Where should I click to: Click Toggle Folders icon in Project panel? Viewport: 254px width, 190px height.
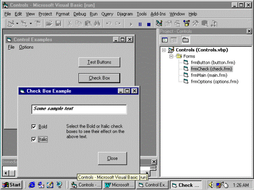tap(185, 40)
